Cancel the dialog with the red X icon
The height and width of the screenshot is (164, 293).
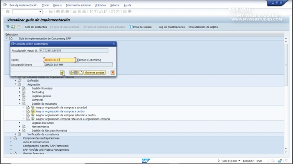pos(113,72)
